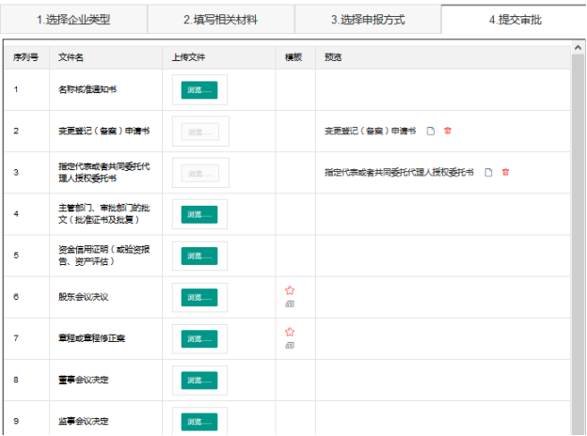Browse file for 股东会议决议
The image size is (587, 436).
point(199,297)
